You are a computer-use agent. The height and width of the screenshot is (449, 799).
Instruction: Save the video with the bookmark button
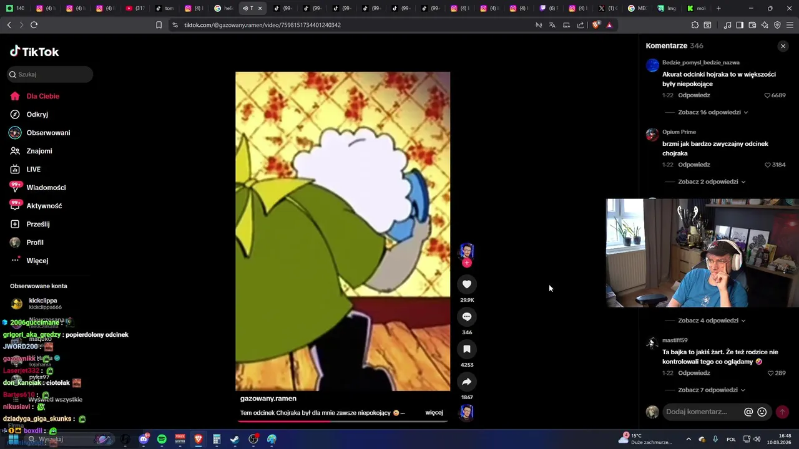point(466,349)
